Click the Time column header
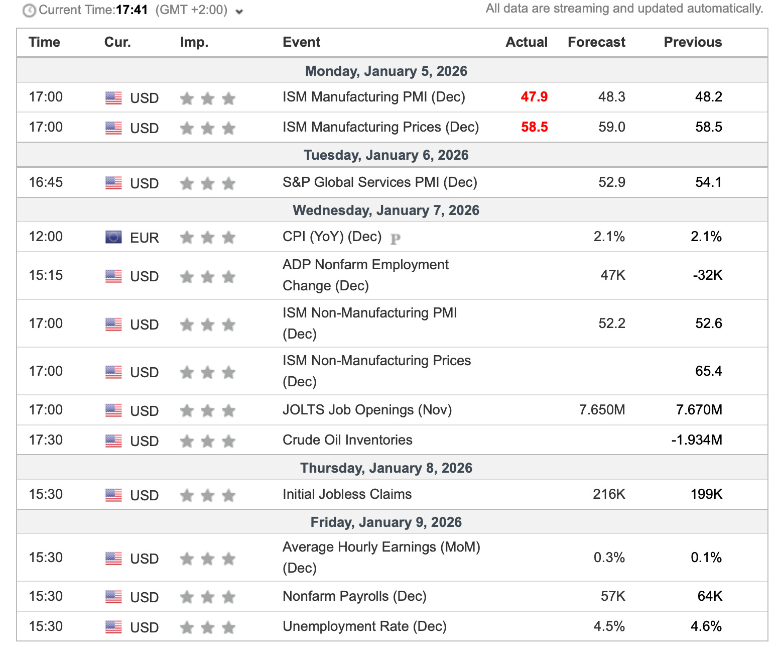Image resolution: width=778 pixels, height=647 pixels. point(44,42)
